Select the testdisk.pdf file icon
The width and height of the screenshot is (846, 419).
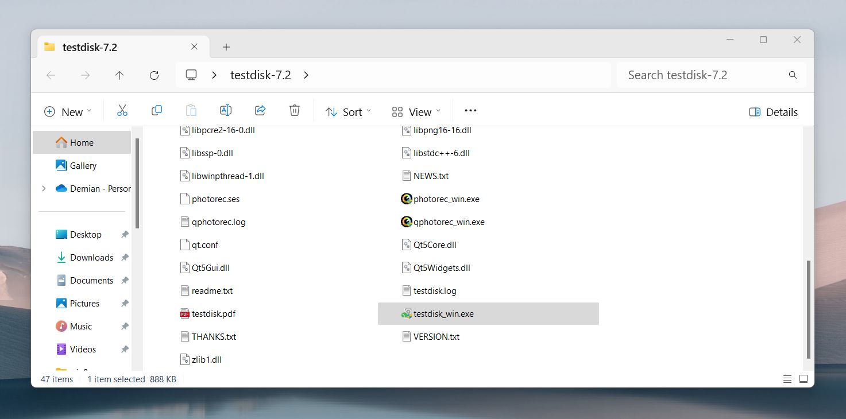pyautogui.click(x=185, y=314)
